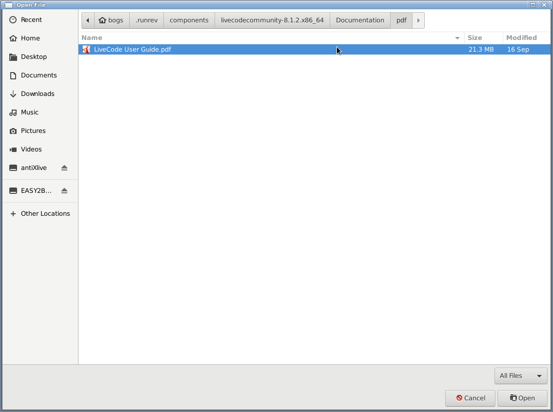Close the Open File window
Image resolution: width=553 pixels, height=412 pixels.
544,5
